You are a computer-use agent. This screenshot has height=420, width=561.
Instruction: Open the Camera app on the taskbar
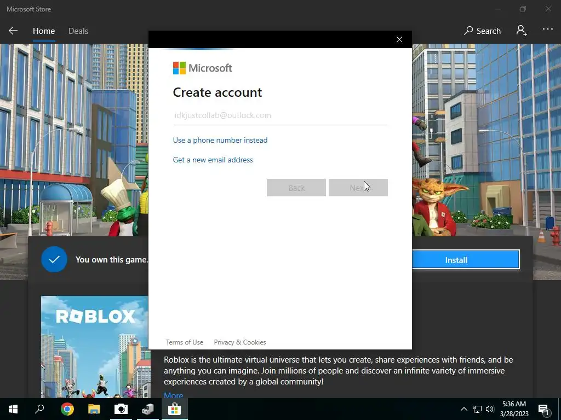click(x=121, y=409)
